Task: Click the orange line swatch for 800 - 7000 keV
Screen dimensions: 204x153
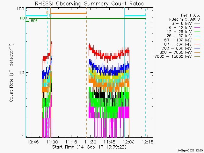Action: [x=197, y=52]
